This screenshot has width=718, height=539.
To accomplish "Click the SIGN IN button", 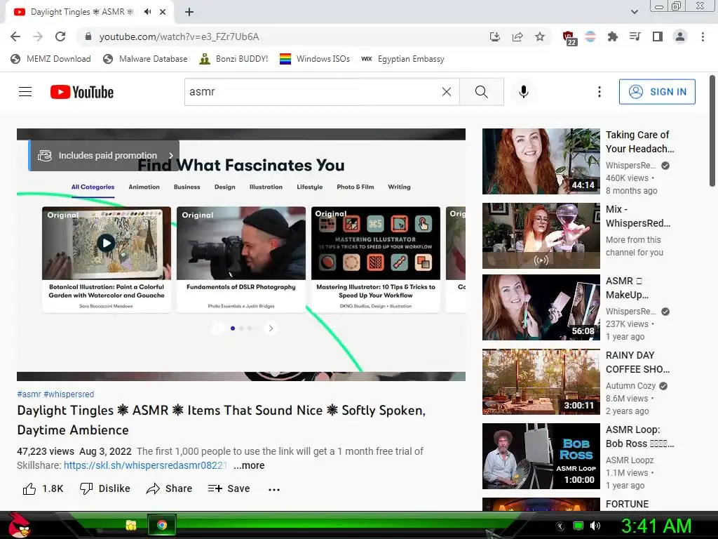I will [x=656, y=92].
